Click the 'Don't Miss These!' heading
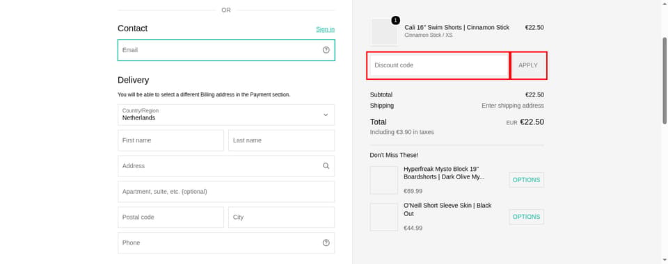668x264 pixels. [394, 155]
